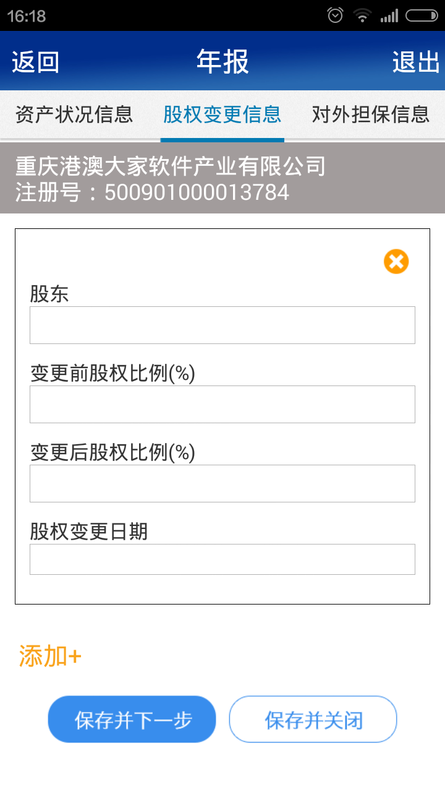Tap the alarm clock status bar icon

(336, 15)
